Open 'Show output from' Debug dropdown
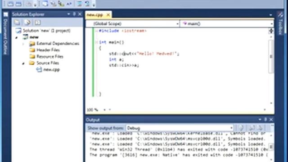Viewport: 288px width, 162px height. [231, 128]
